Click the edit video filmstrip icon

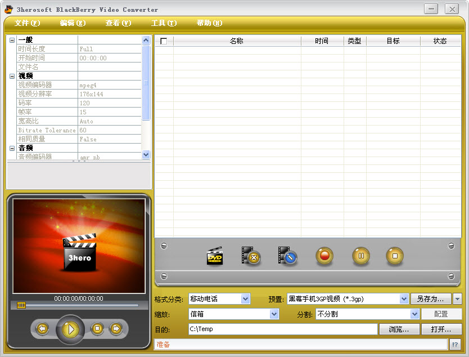click(287, 256)
